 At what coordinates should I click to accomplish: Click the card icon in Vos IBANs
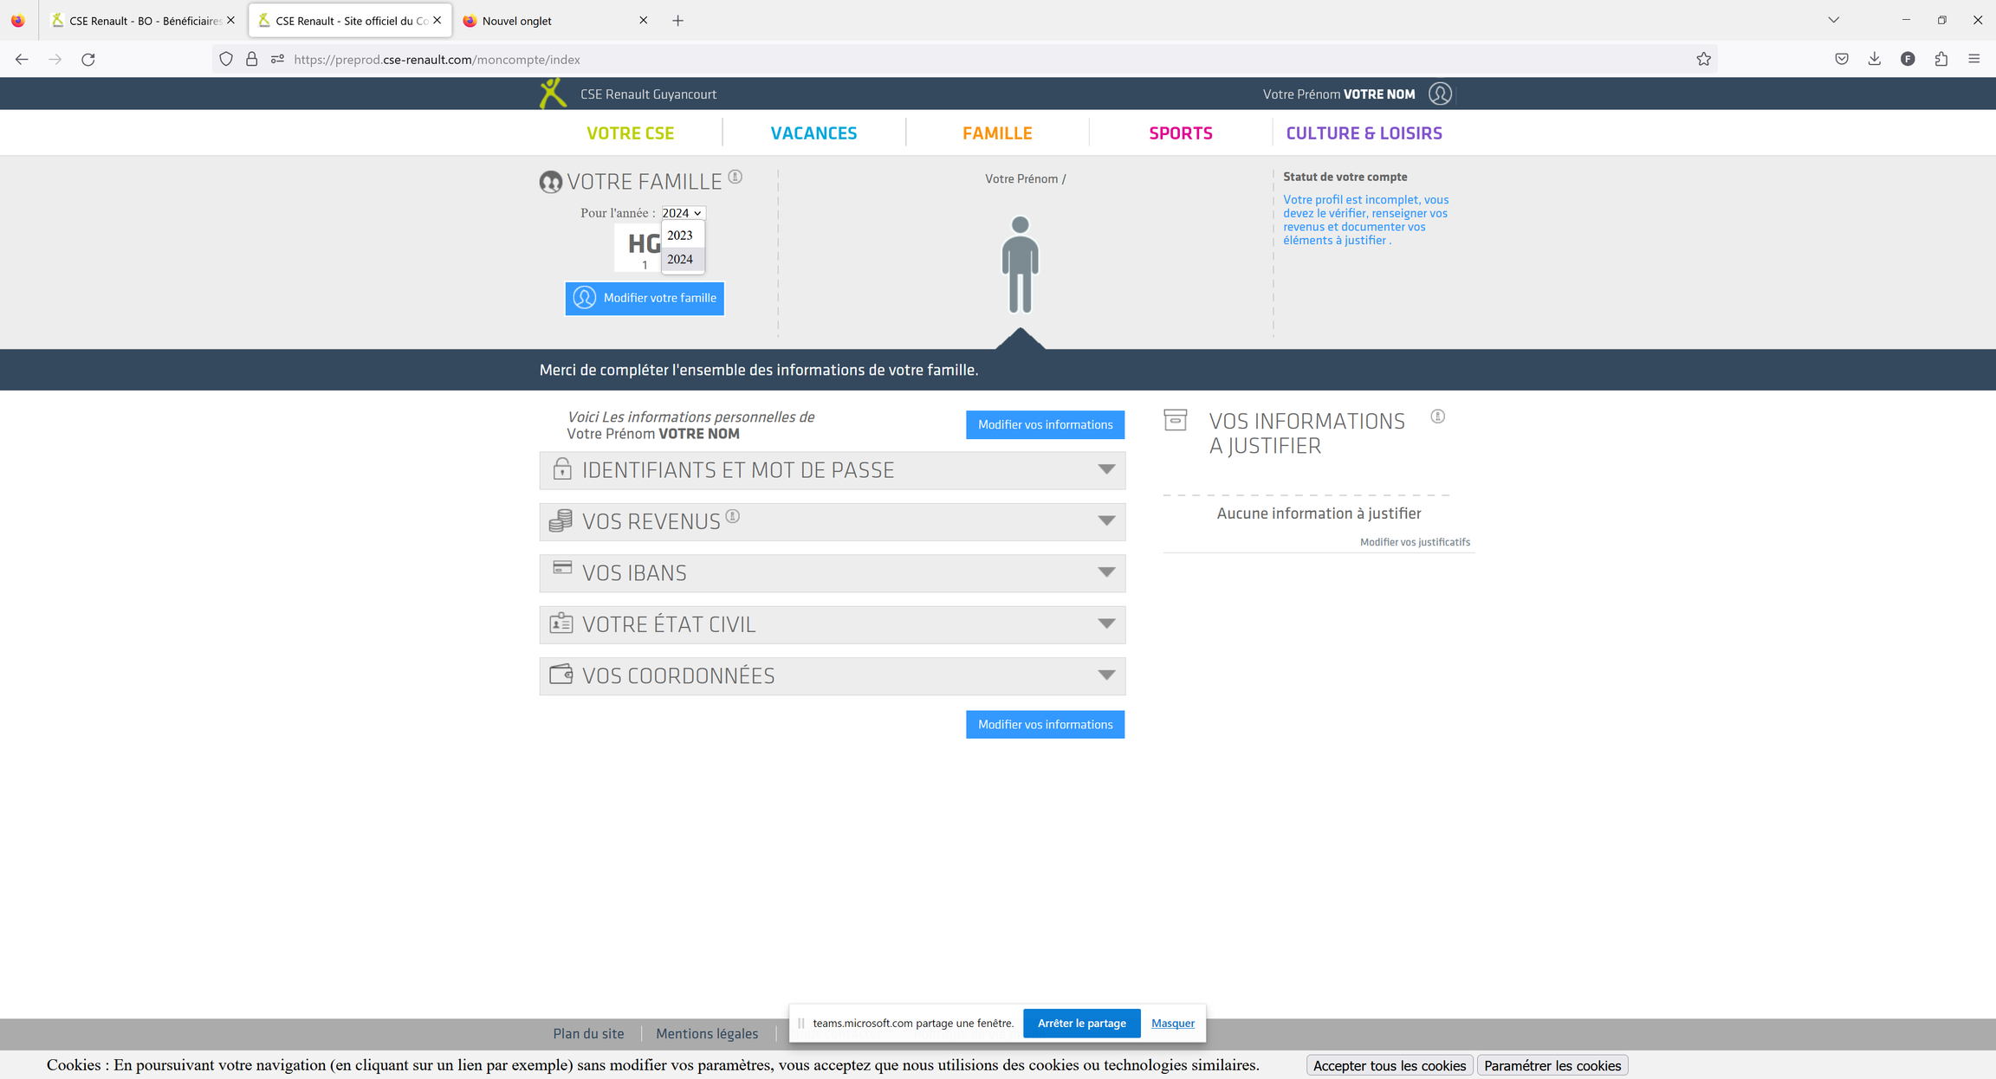[x=562, y=568]
